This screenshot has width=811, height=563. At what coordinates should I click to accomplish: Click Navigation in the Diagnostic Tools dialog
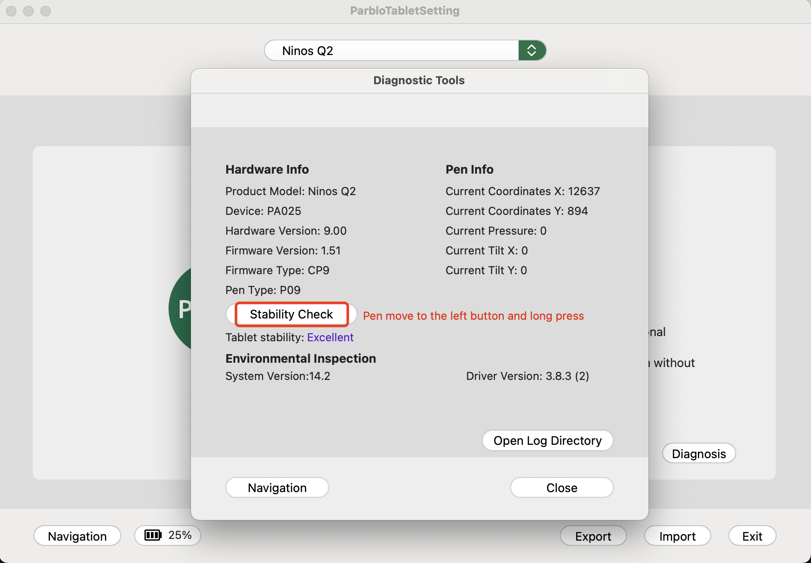[x=277, y=488]
